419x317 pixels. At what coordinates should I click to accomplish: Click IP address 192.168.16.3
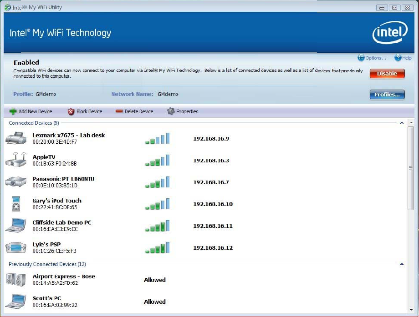click(x=211, y=161)
